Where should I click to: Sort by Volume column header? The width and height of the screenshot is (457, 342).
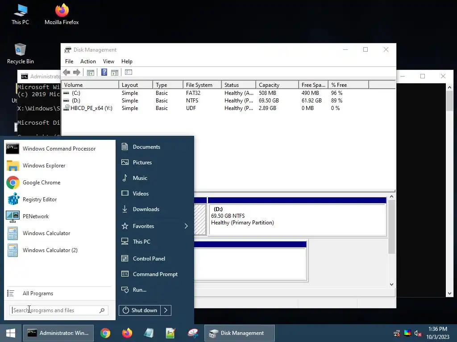(x=90, y=85)
